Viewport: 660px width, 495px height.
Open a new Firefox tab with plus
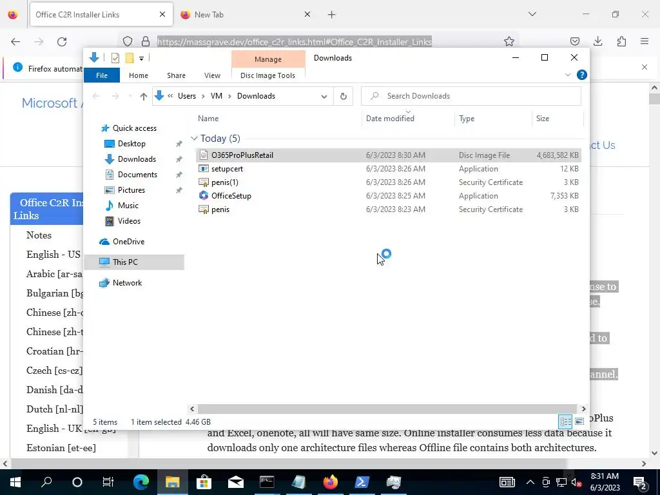(x=332, y=15)
